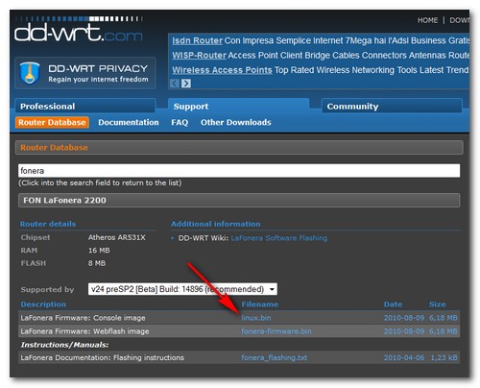Download the linux.bin file
Viewport: 480px width, 388px height.
pos(256,318)
